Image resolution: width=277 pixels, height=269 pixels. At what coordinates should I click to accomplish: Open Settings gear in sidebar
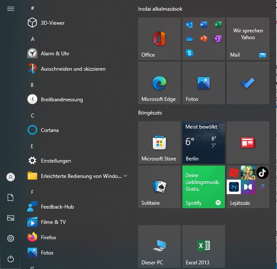[x=11, y=238]
